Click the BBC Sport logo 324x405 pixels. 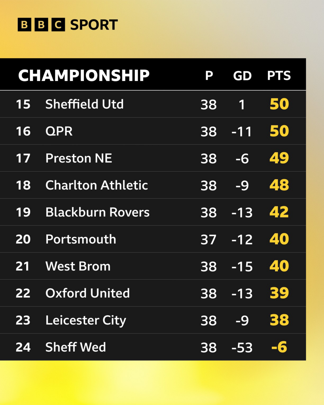pyautogui.click(x=68, y=25)
